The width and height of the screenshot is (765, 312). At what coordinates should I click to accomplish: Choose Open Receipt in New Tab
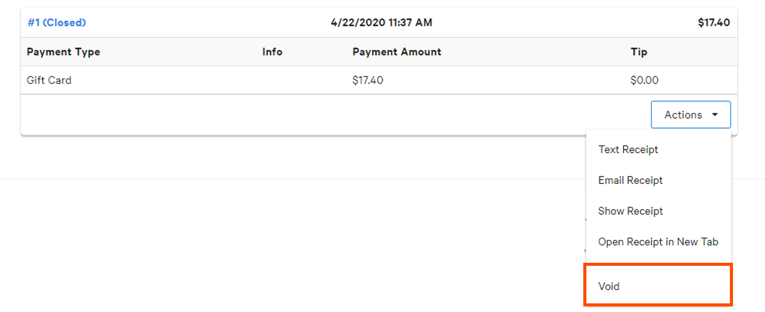click(658, 242)
